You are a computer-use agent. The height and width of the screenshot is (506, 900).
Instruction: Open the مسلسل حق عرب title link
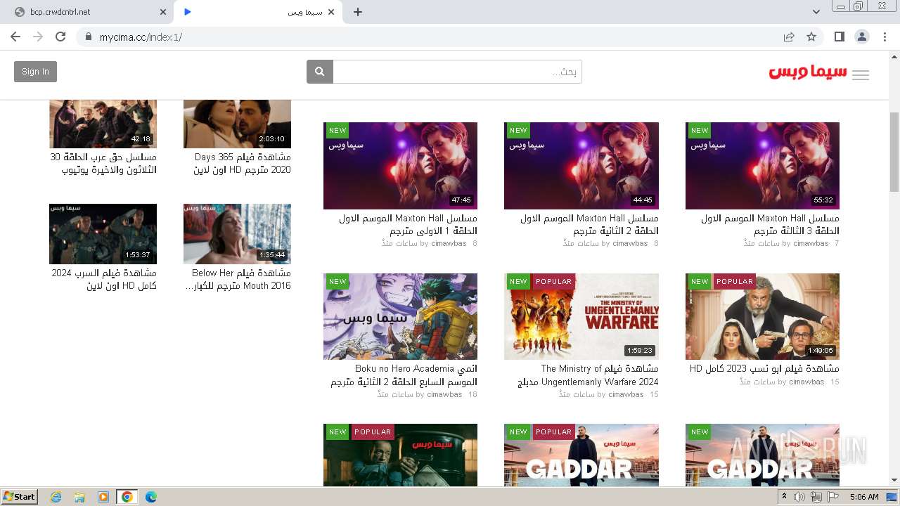click(103, 163)
